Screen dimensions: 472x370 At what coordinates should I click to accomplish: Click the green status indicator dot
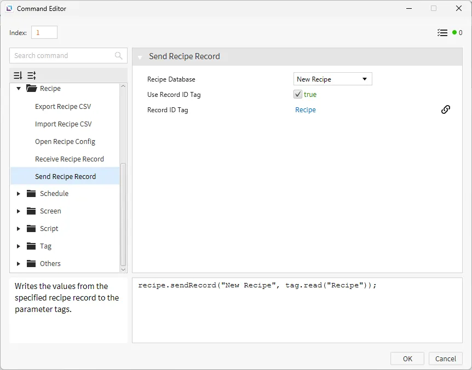click(454, 33)
